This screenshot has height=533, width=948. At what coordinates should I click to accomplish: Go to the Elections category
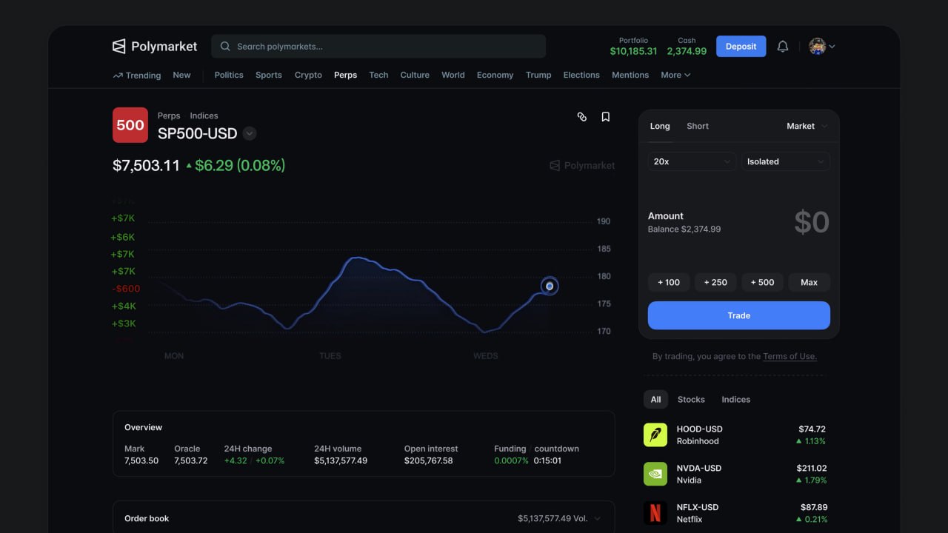[581, 76]
